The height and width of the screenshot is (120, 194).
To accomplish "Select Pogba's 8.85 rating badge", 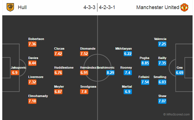I will pyautogui.click(x=145, y=63).
